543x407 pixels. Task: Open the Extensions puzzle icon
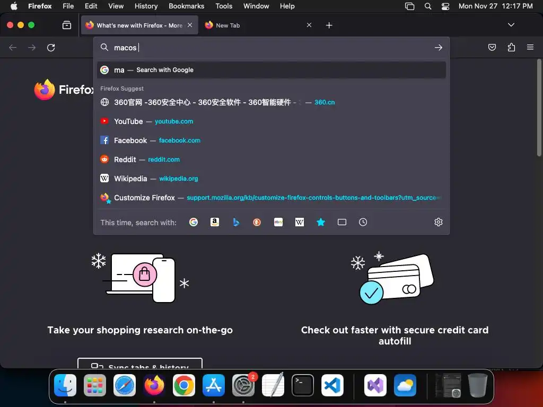(511, 47)
